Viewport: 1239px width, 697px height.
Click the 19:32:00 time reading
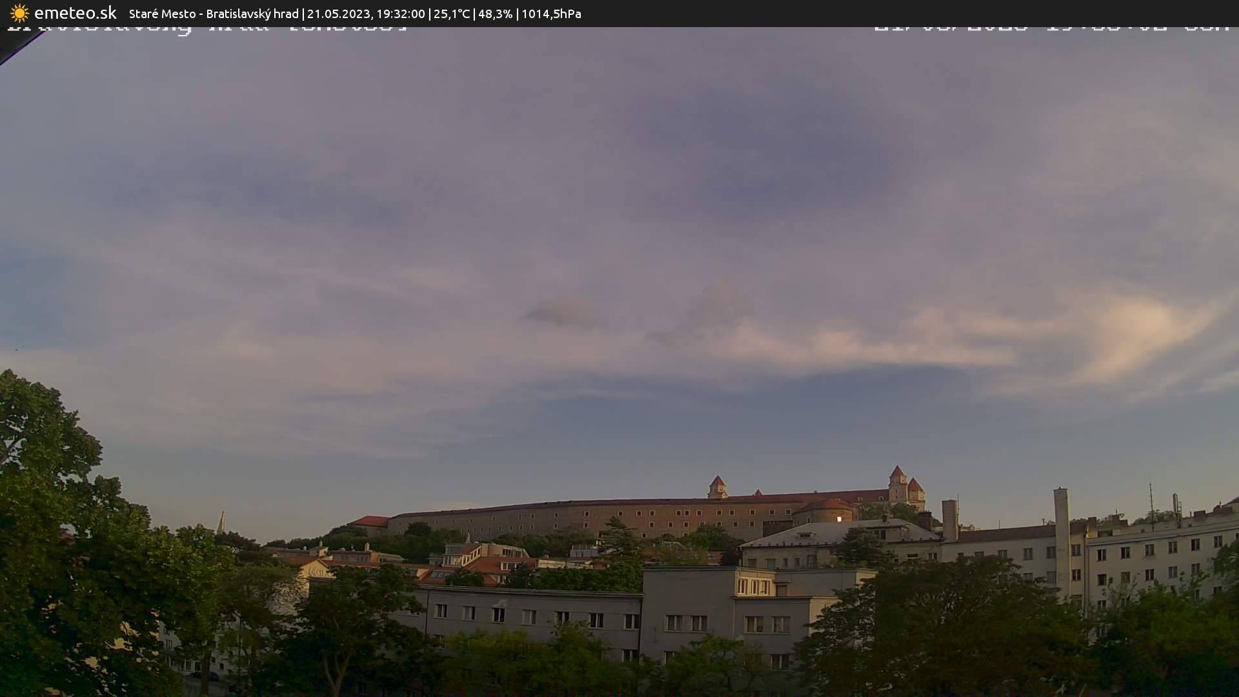(x=401, y=14)
